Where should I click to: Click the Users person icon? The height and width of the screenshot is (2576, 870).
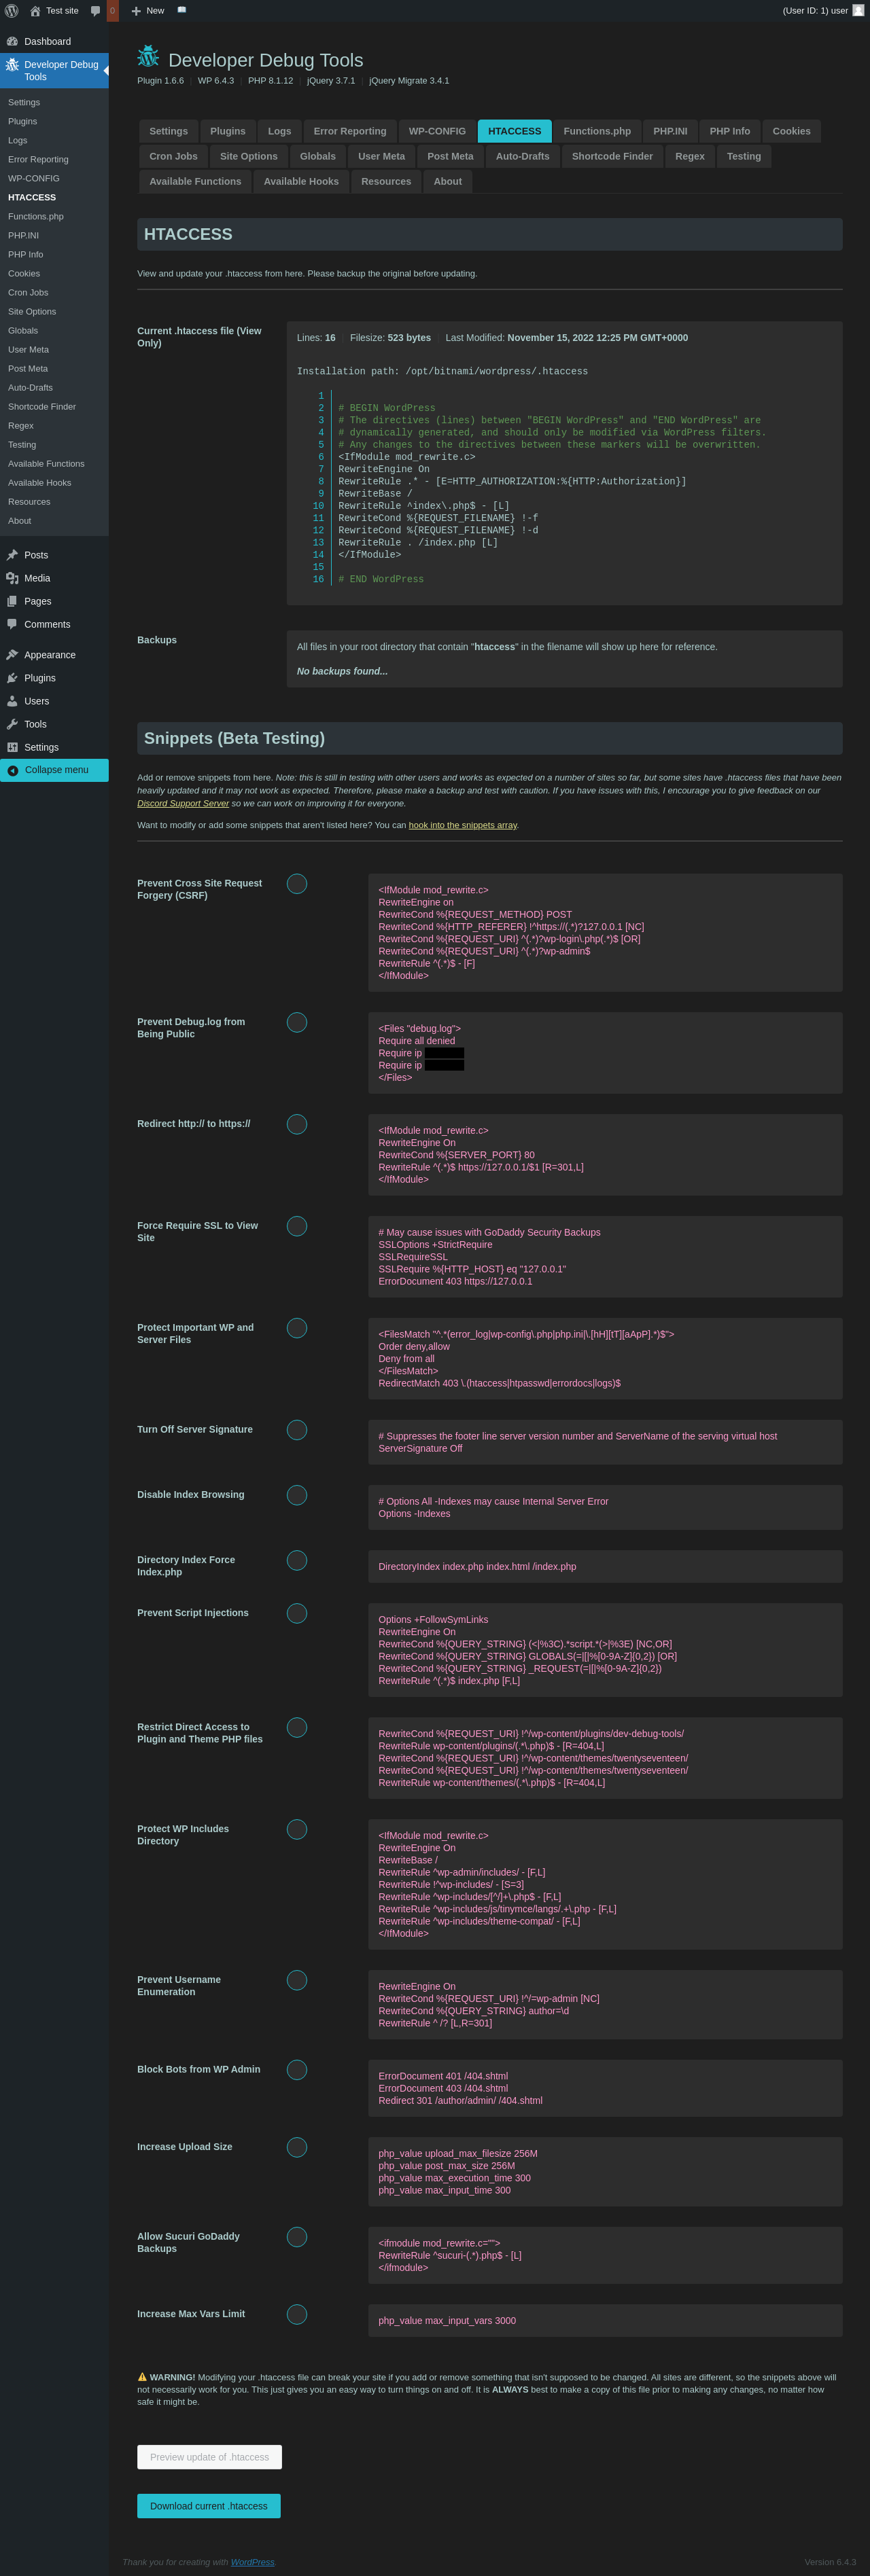12,701
